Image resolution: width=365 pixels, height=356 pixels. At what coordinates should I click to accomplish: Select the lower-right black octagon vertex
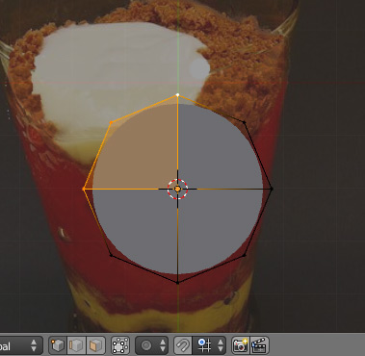tap(245, 255)
